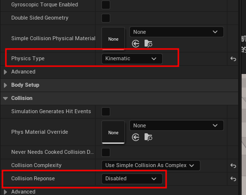The image size is (246, 195).
Task: Toggle Double Sided Geometry checkbox
Action: coord(106,18)
